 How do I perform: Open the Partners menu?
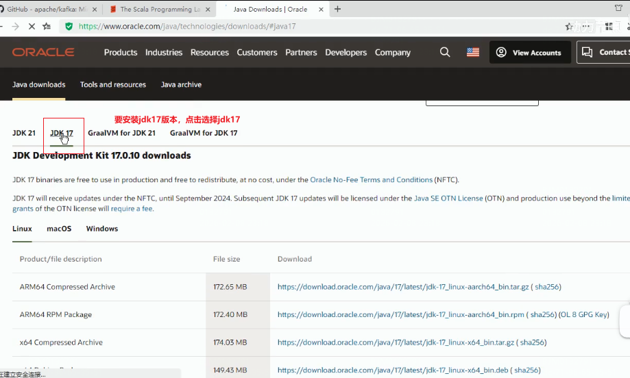[302, 53]
